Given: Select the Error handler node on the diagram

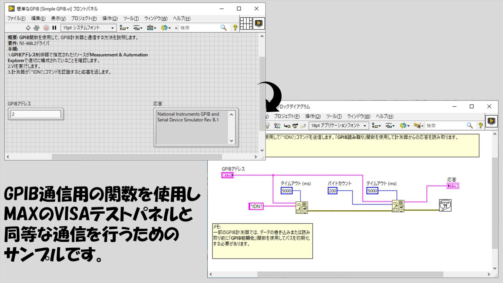Looking at the screenshot, I should pos(446,205).
